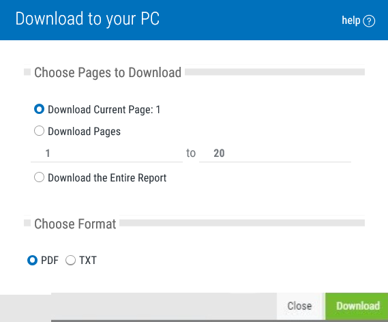Click the 'Download Current Page: 1' label text
Image resolution: width=388 pixels, height=322 pixels.
tap(104, 110)
